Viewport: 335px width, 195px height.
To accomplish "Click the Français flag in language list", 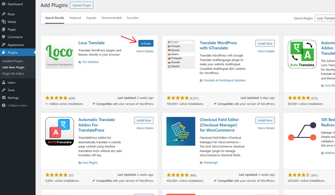I will coord(169,46).
